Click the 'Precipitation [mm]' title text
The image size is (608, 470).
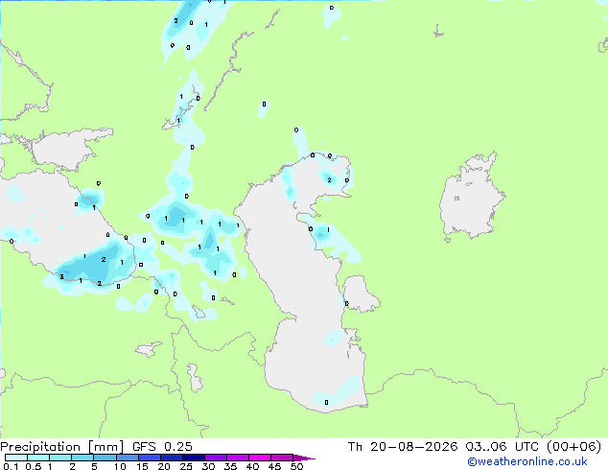(62, 447)
